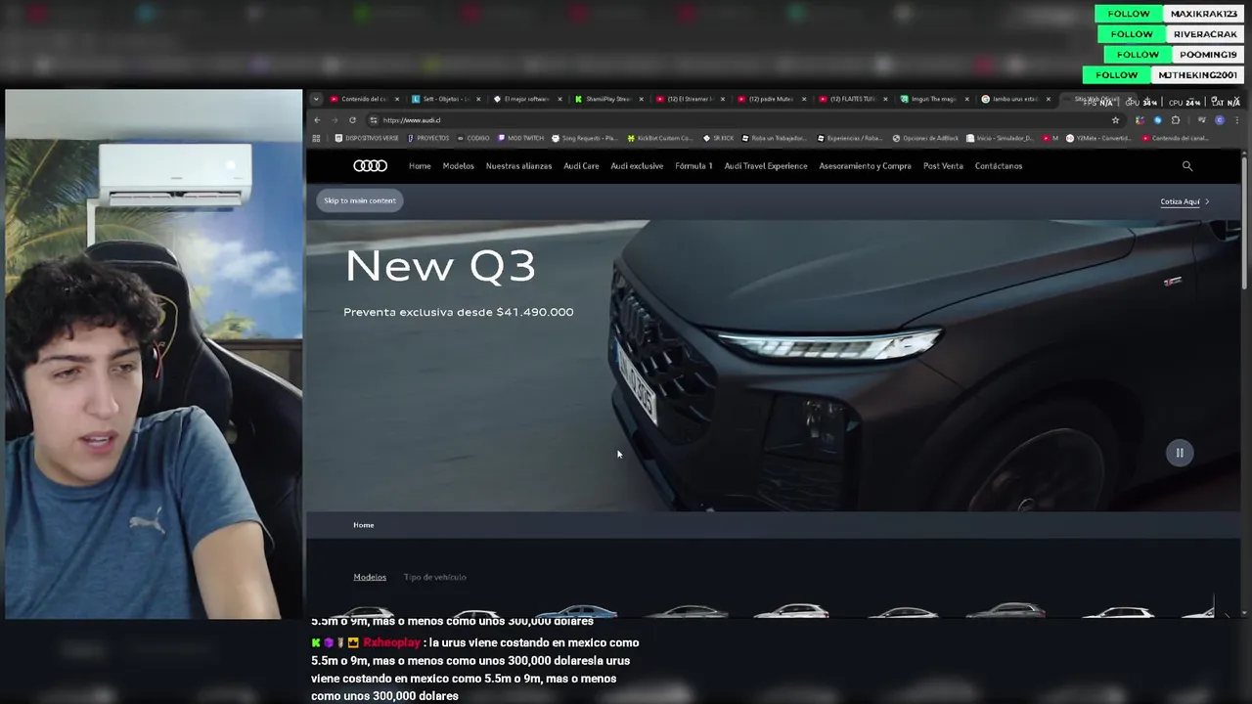Open the 'Post Venta' menu
The image size is (1252, 704).
pos(943,166)
